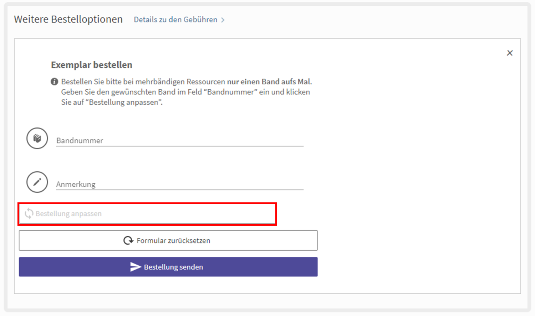Click the Exemplar bestellen heading

(91, 65)
